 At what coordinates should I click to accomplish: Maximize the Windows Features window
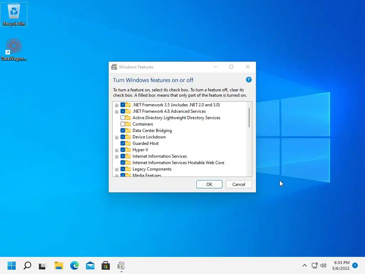tap(231, 67)
